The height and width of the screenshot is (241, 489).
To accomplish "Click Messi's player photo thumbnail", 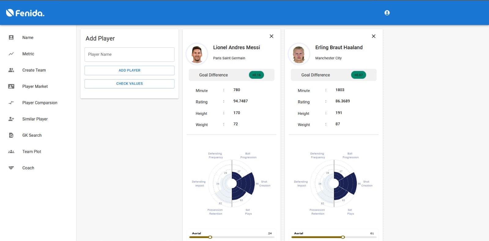I will 197,54.
